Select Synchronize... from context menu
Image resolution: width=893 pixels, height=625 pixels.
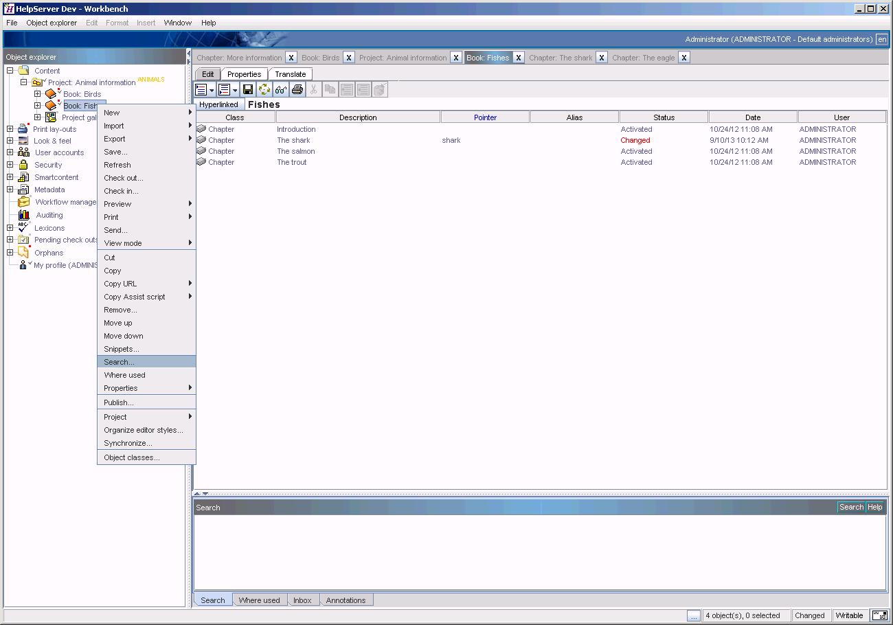pyautogui.click(x=146, y=443)
